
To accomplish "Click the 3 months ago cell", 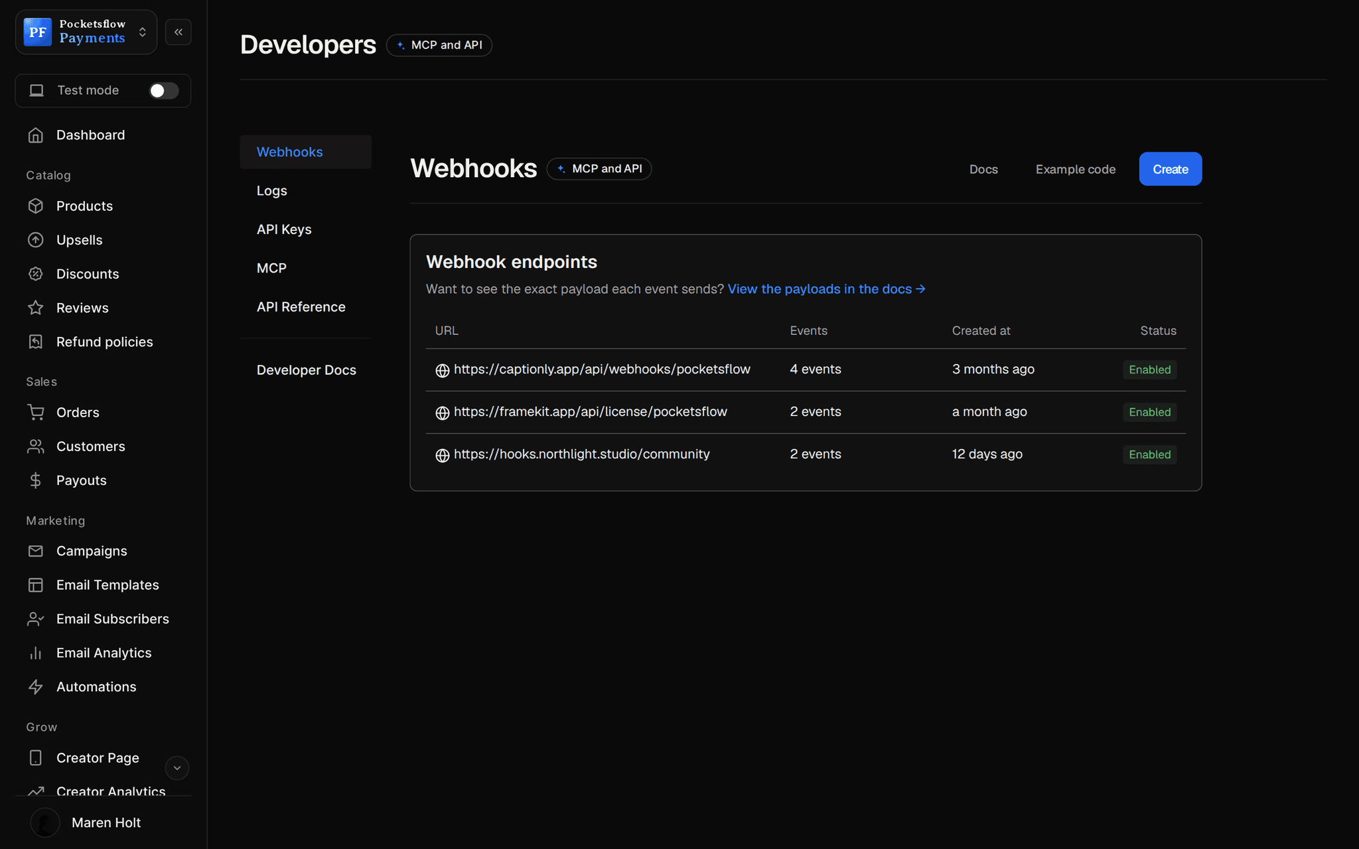I will (993, 369).
